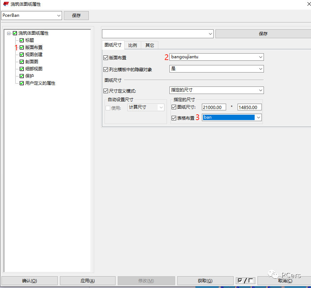Select 视图创建 in the tree
The image size is (311, 288).
(x=34, y=55)
